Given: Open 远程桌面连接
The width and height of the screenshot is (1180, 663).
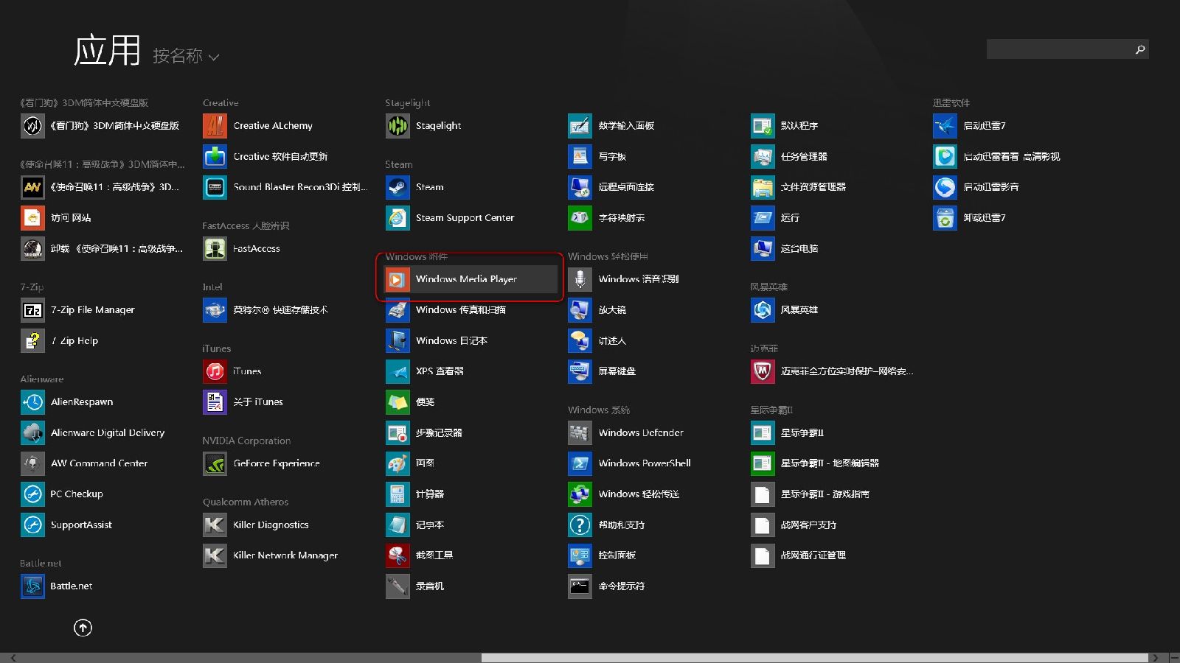Looking at the screenshot, I should [611, 187].
